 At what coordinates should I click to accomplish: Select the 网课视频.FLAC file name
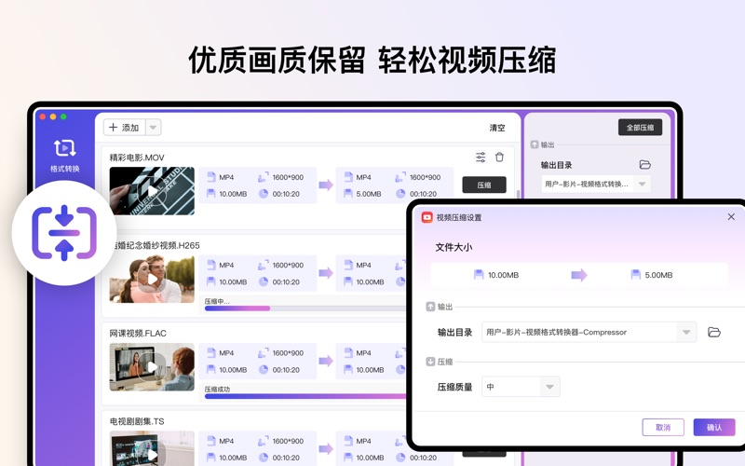138,334
